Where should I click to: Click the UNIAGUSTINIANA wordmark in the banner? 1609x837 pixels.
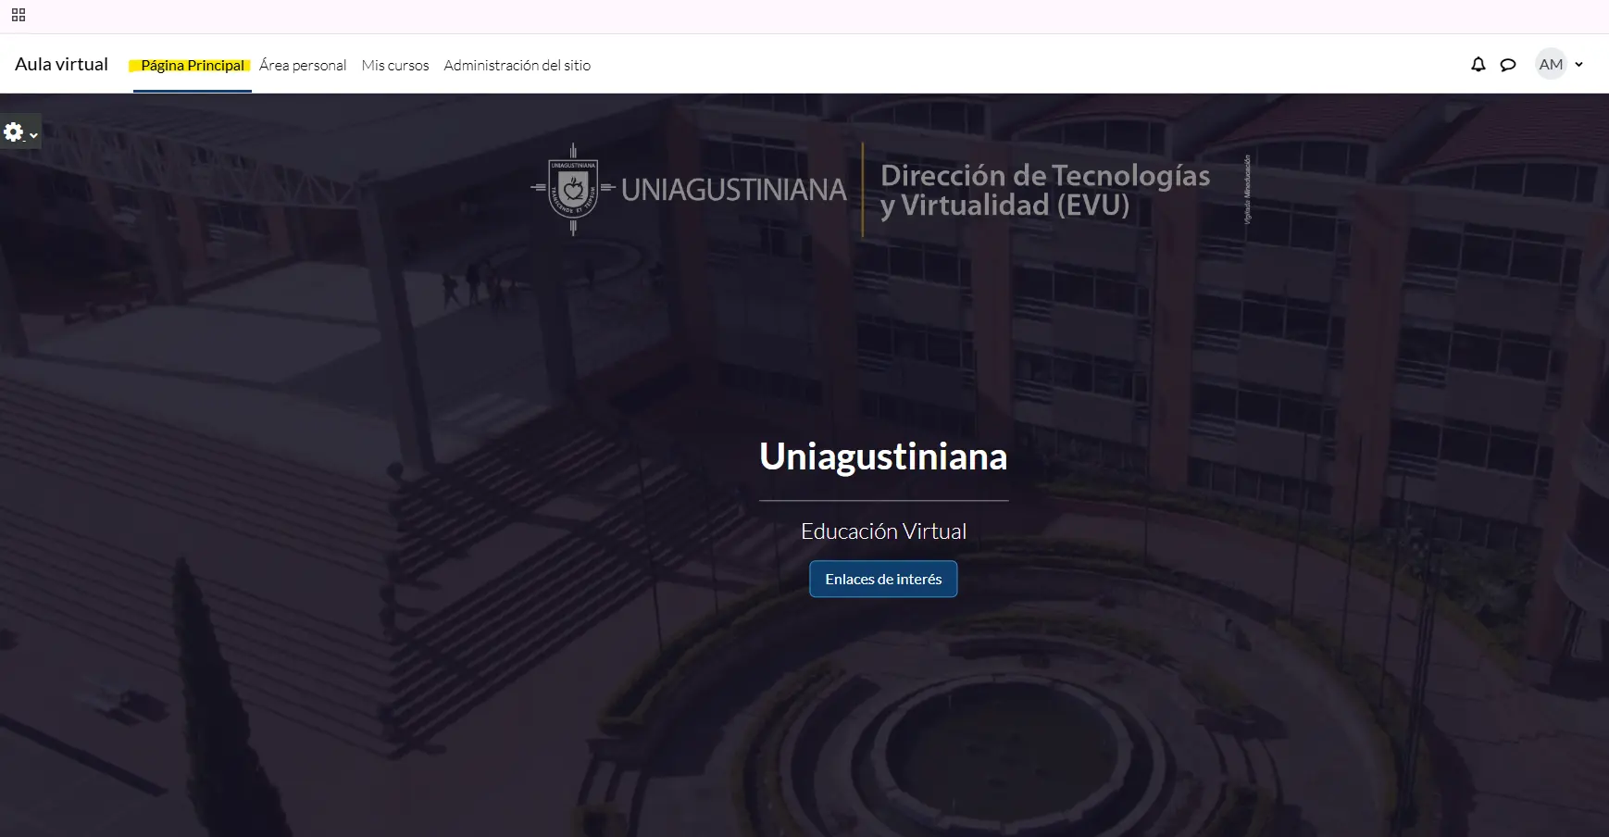click(733, 190)
